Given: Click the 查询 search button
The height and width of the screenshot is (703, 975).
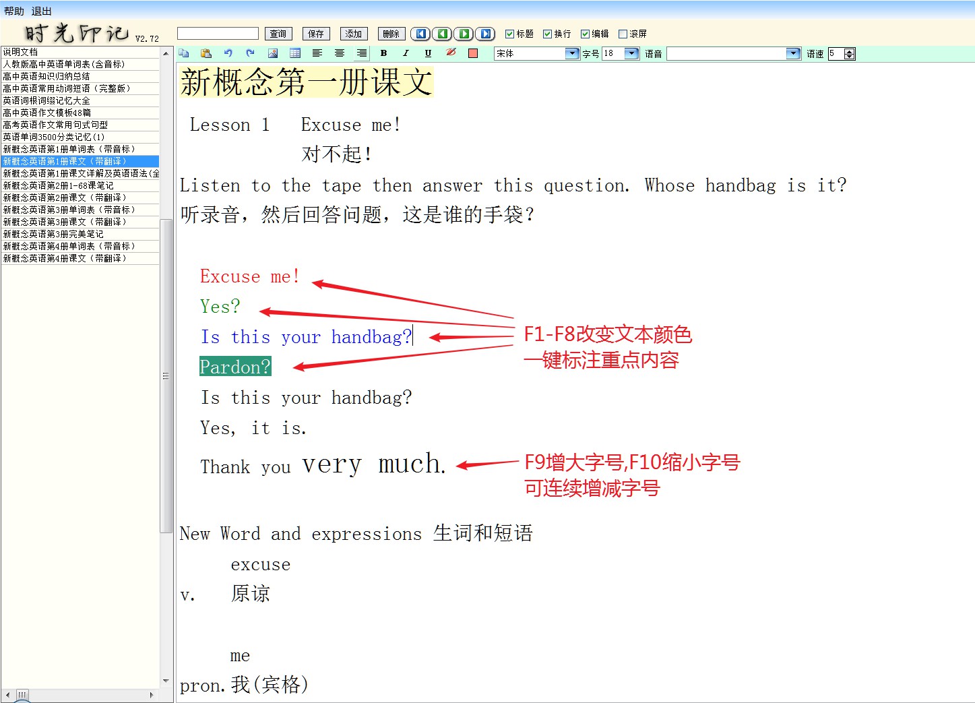Looking at the screenshot, I should coord(278,34).
